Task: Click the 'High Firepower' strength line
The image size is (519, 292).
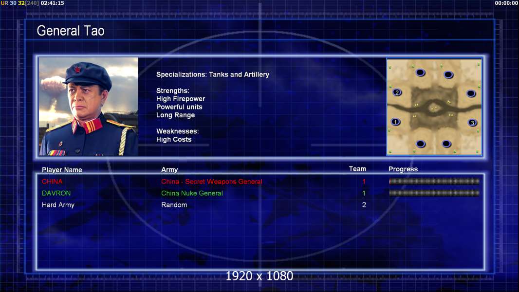Action: pyautogui.click(x=181, y=99)
